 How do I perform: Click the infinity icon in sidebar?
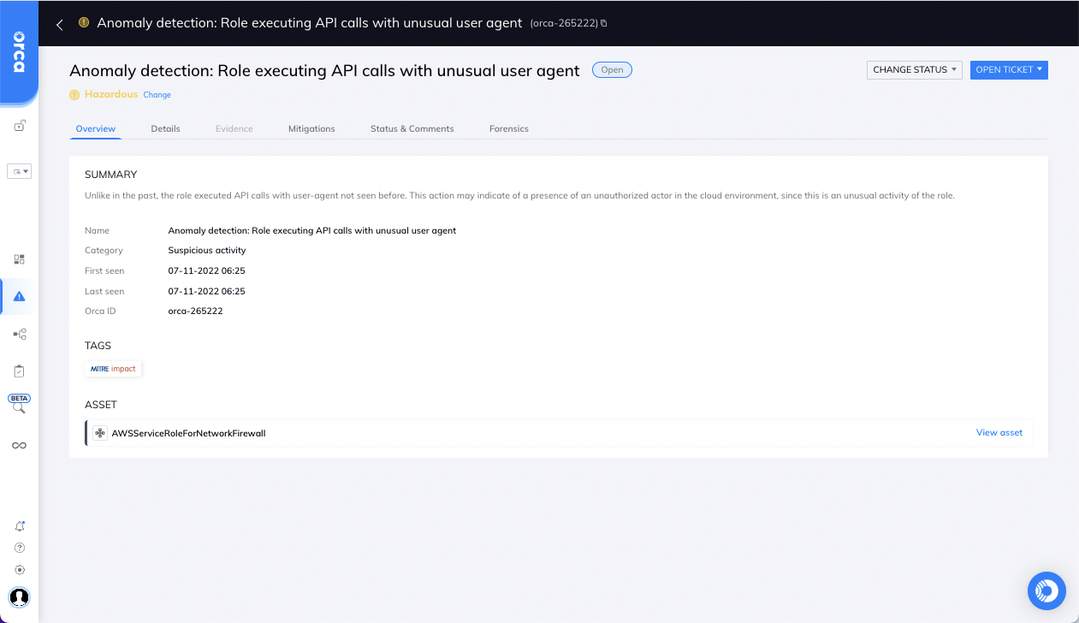[19, 445]
